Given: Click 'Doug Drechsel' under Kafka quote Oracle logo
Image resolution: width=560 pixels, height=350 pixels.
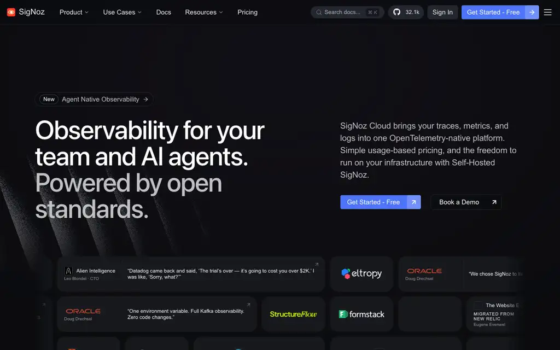Looking at the screenshot, I should coord(78,319).
